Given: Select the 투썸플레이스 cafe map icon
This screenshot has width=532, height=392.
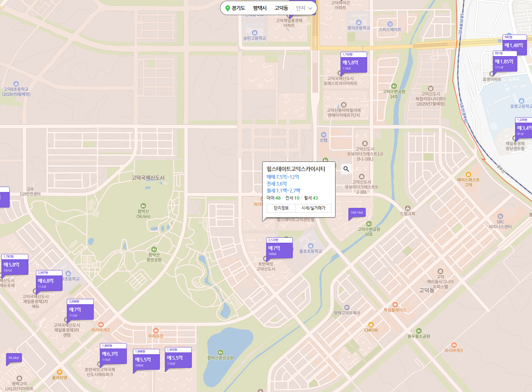Looking at the screenshot, I should [x=395, y=305].
